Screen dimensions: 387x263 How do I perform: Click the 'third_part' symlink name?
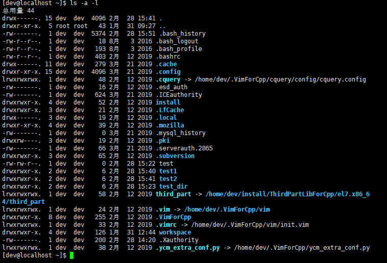[173, 194]
